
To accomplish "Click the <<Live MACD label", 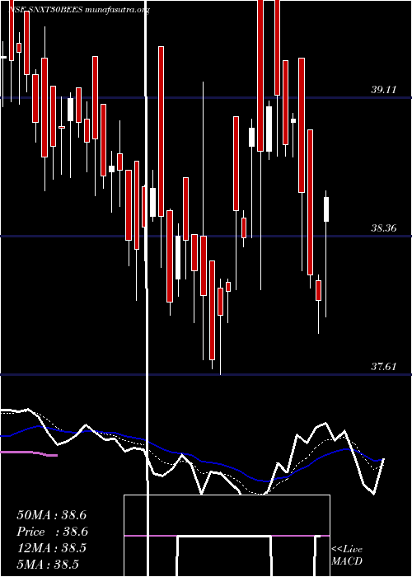I will point(347,556).
